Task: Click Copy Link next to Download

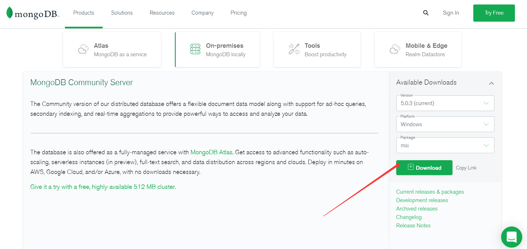Action: pos(466,168)
